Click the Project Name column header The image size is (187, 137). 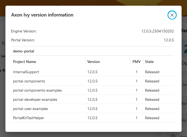click(x=24, y=62)
